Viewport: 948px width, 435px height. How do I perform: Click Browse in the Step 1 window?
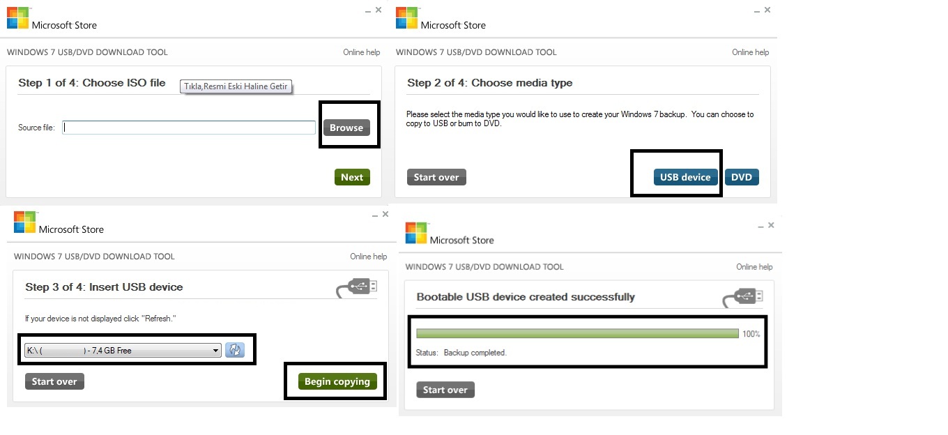tap(346, 128)
